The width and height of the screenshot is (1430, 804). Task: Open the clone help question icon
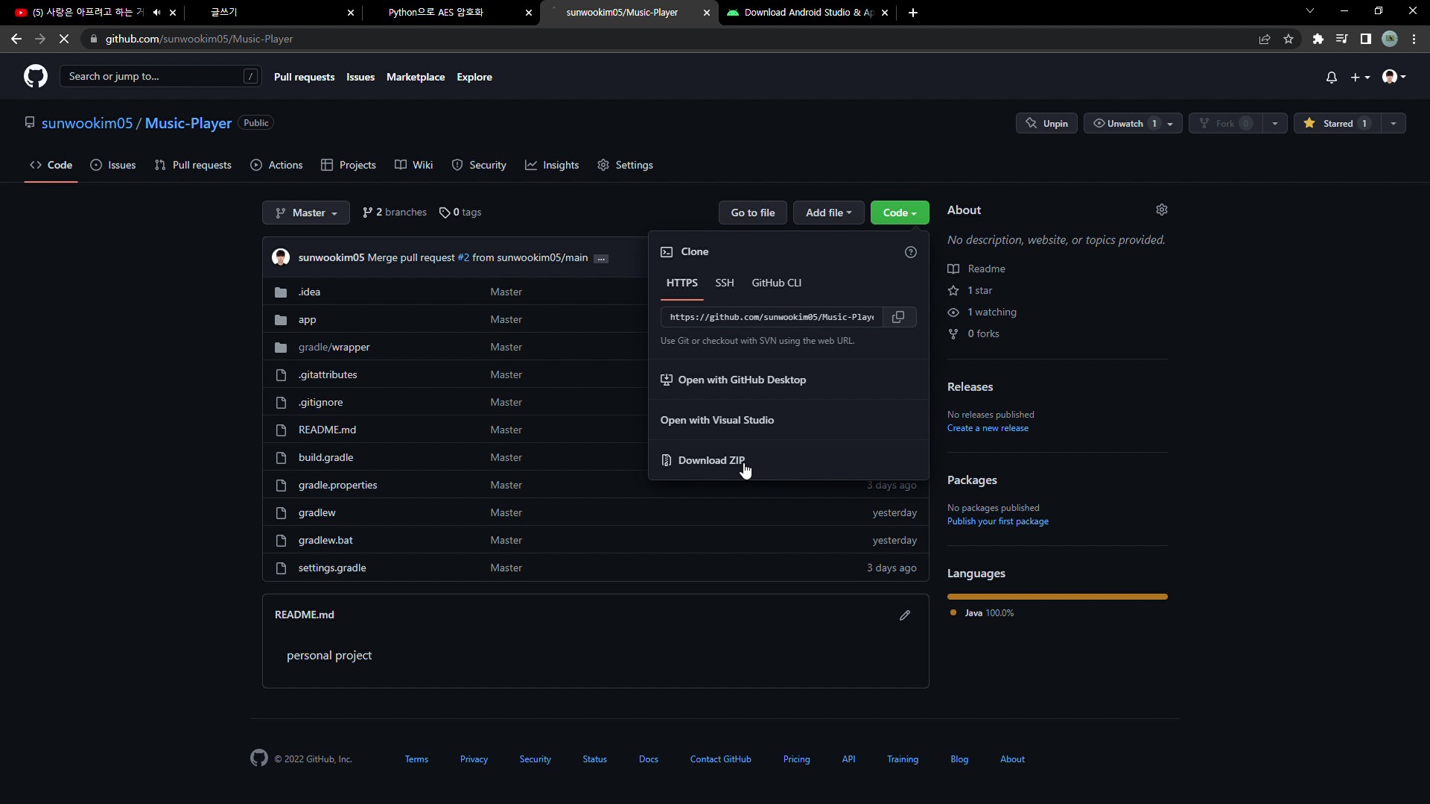coord(910,252)
